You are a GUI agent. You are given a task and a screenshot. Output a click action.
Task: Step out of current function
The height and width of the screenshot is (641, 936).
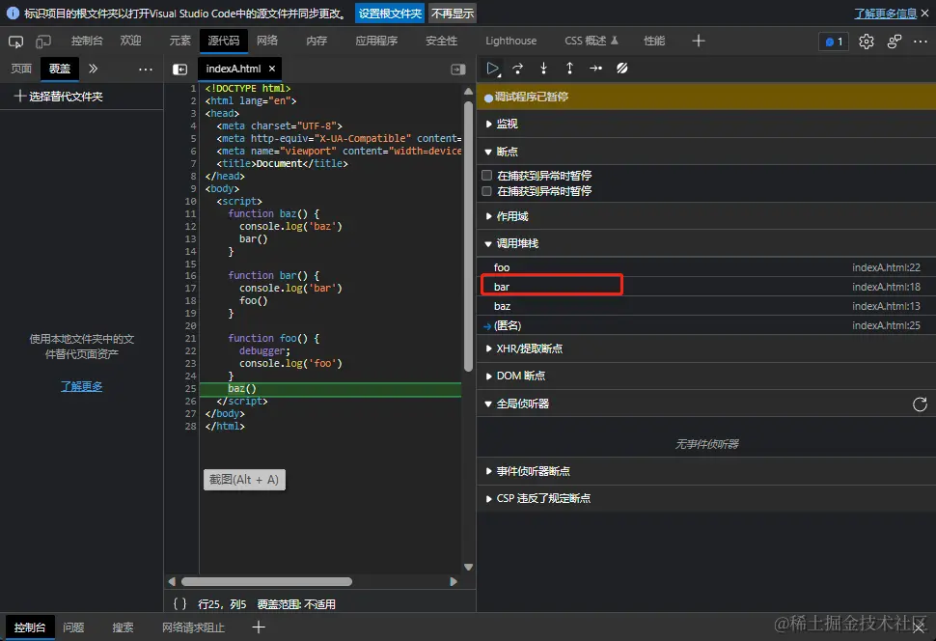[569, 69]
